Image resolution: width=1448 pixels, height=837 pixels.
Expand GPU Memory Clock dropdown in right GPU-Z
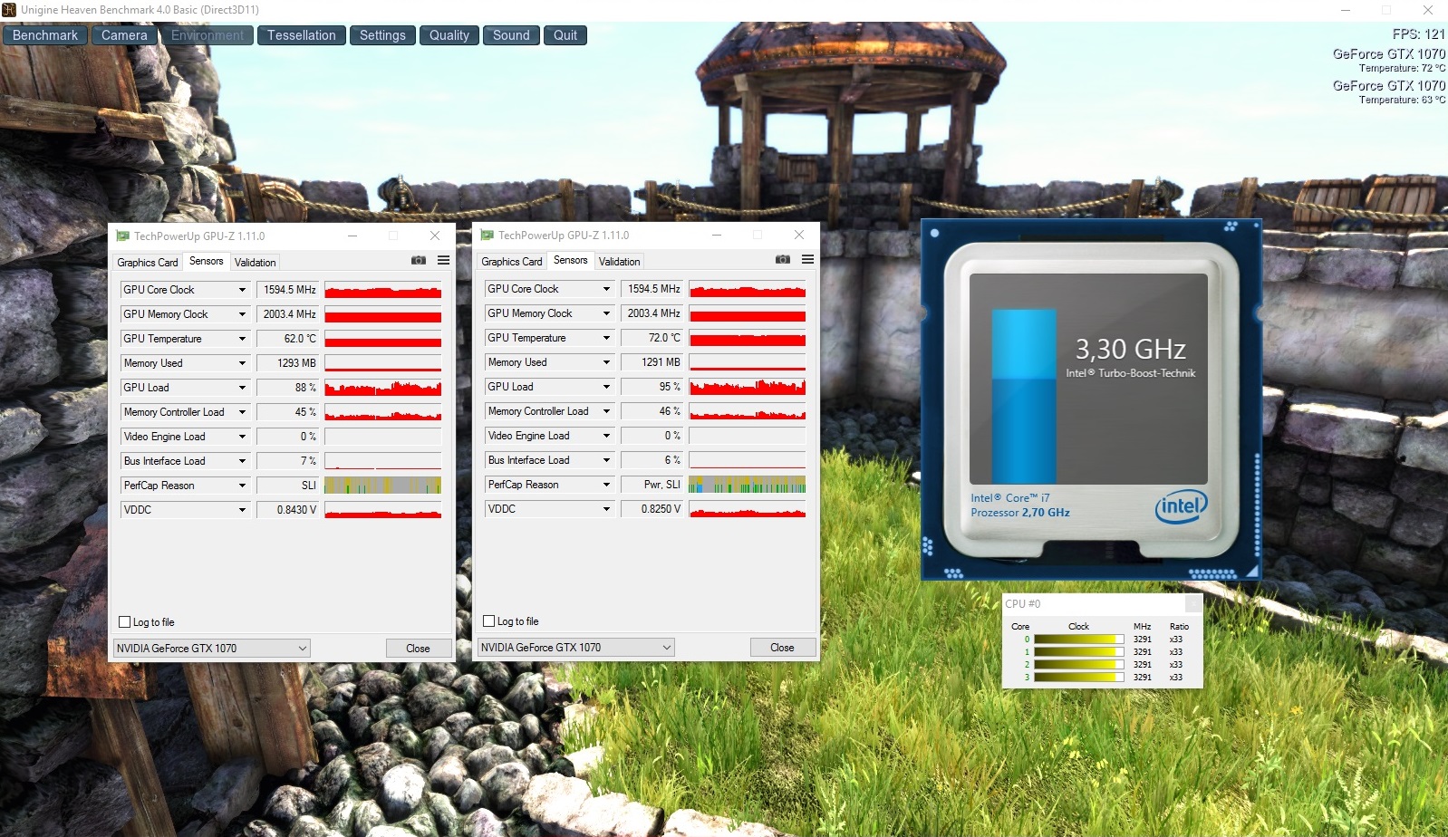606,313
